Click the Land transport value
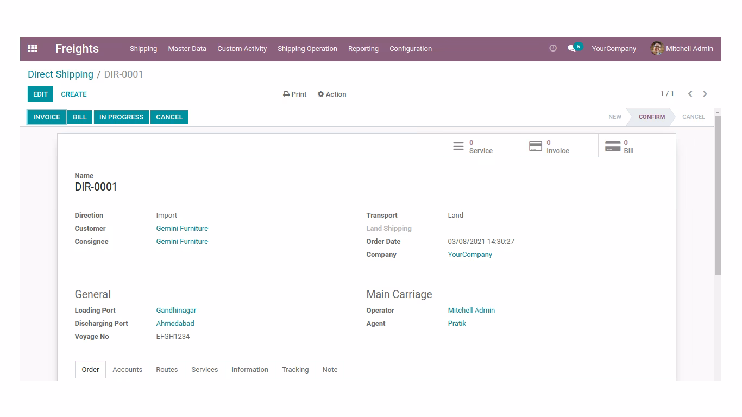The width and height of the screenshot is (742, 417). (456, 216)
